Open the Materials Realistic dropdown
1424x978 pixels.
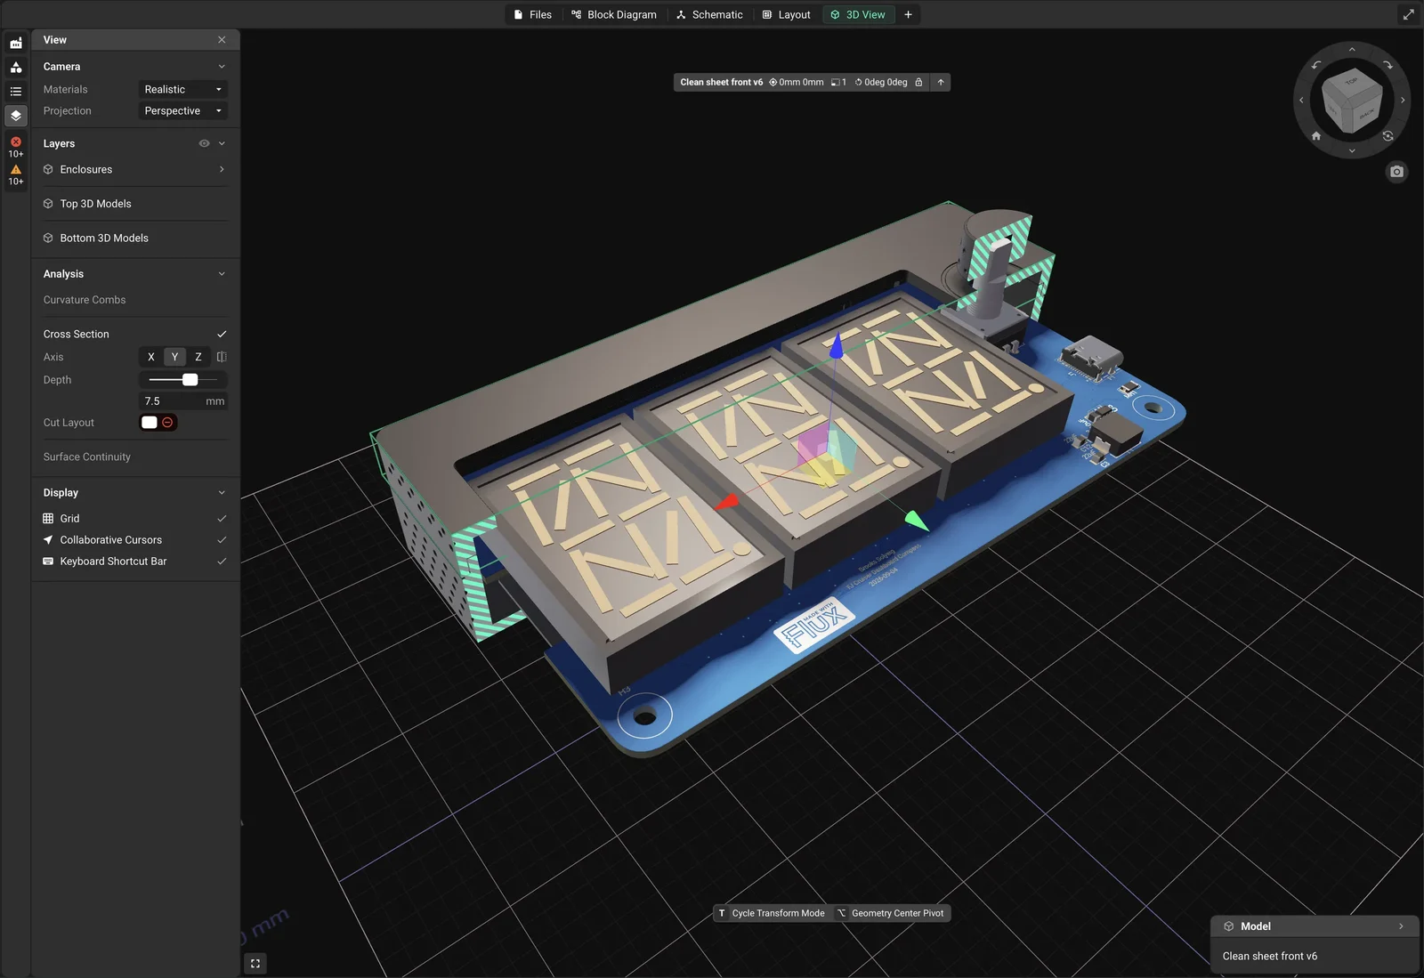(183, 89)
